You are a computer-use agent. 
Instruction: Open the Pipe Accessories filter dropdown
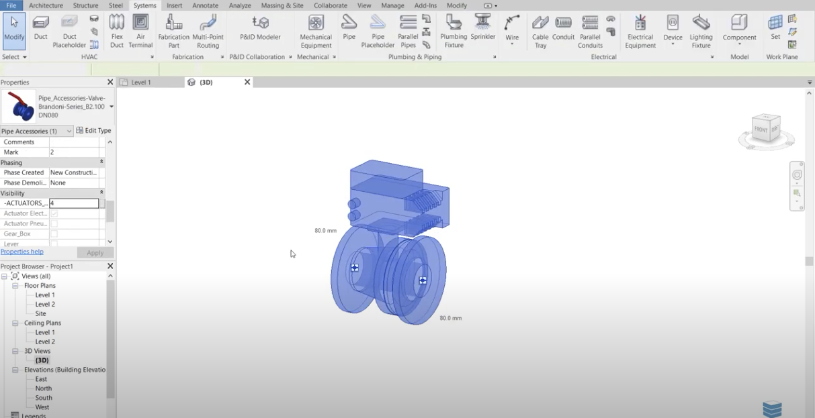(x=69, y=132)
